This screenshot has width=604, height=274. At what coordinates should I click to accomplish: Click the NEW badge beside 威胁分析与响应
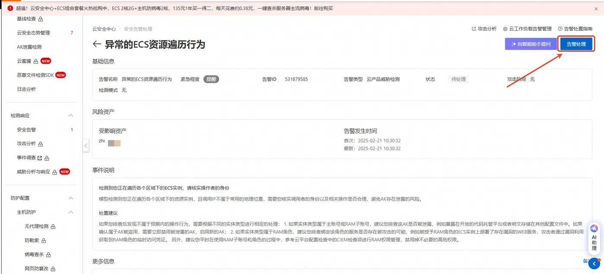pyautogui.click(x=64, y=171)
